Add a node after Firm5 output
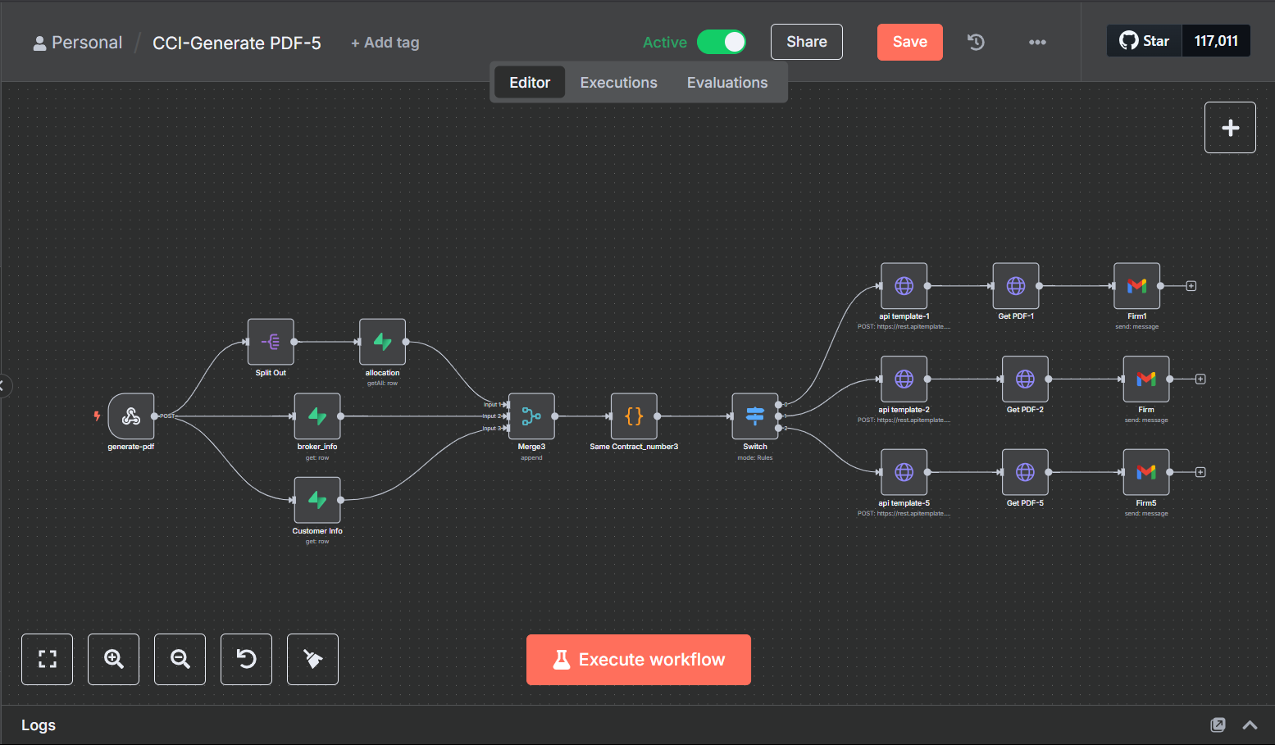 coord(1200,472)
